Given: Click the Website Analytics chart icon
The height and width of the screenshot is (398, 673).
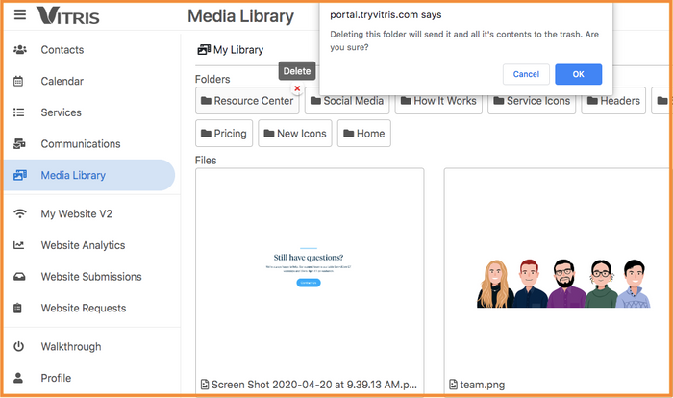Looking at the screenshot, I should click(19, 245).
